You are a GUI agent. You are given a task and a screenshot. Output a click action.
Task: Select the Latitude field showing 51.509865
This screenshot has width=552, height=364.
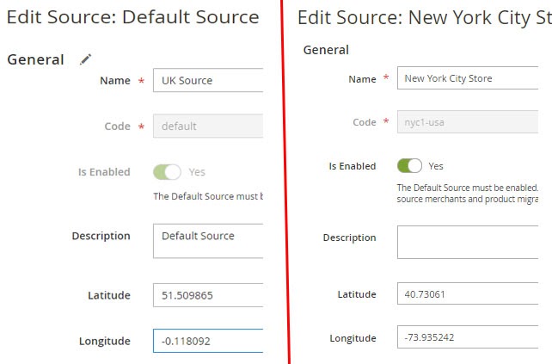pos(207,295)
